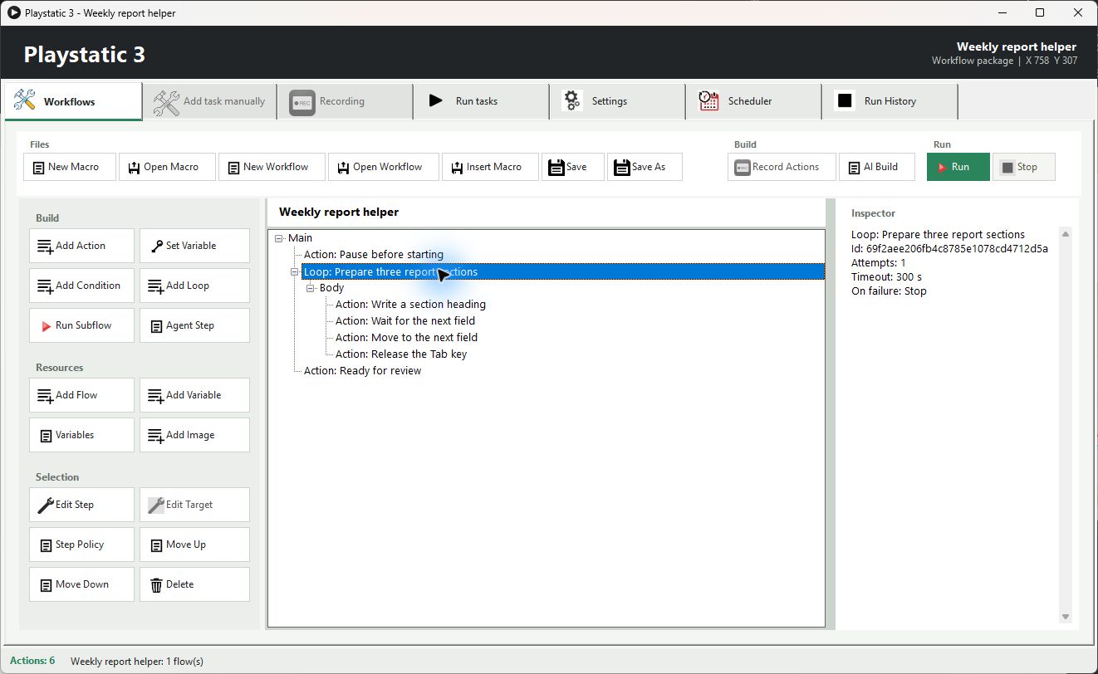The height and width of the screenshot is (674, 1098).
Task: Open the Recording tab
Action: tap(346, 101)
